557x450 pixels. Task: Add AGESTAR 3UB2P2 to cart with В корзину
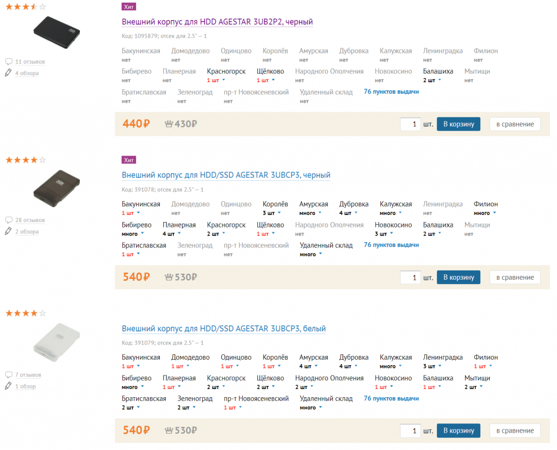tap(459, 124)
